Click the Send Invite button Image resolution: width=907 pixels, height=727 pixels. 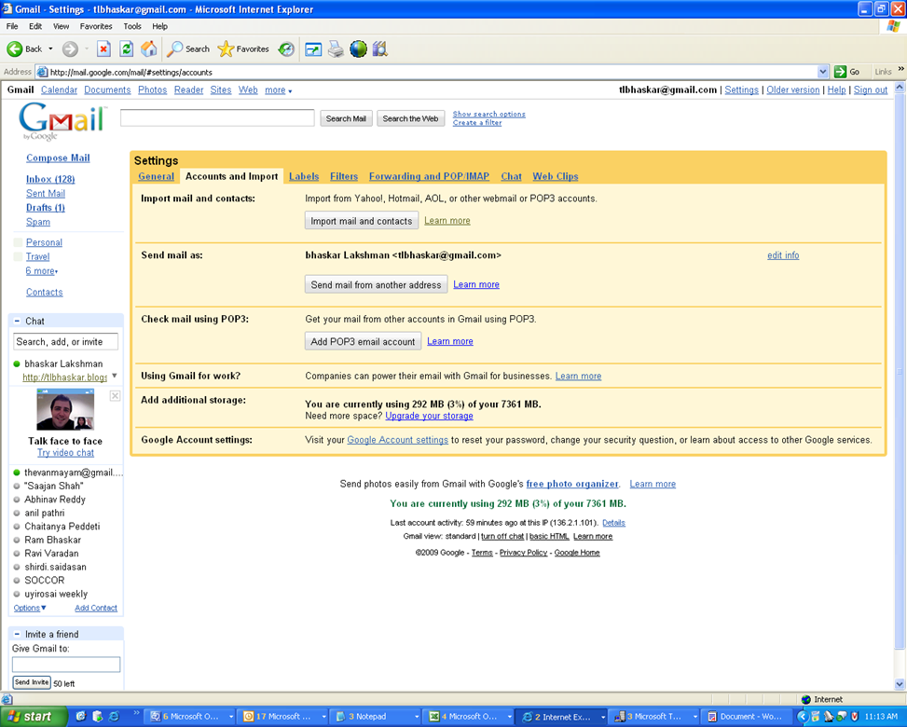[x=32, y=682]
